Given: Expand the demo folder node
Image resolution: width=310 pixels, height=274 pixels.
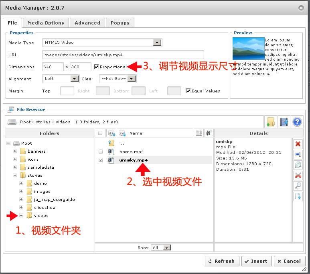Looking at the screenshot, I should [21, 183].
